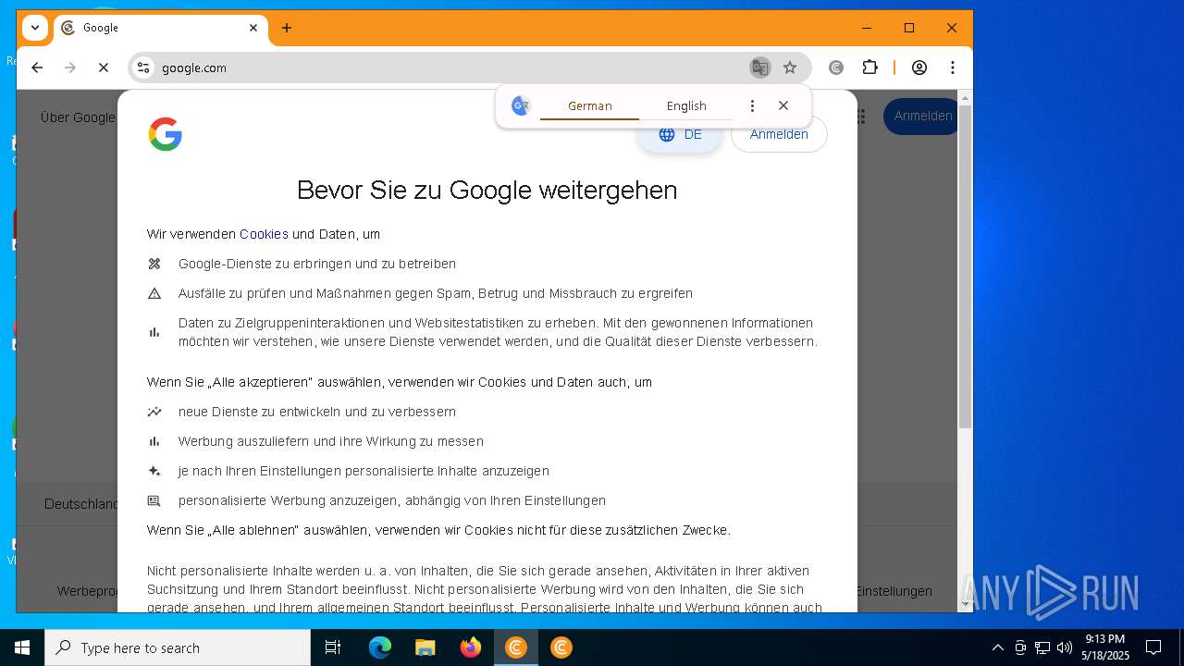Click the Google logo in the dialog

pos(166,134)
